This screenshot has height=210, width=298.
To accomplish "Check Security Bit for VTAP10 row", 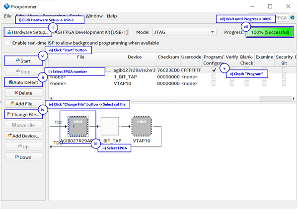I will [284, 83].
